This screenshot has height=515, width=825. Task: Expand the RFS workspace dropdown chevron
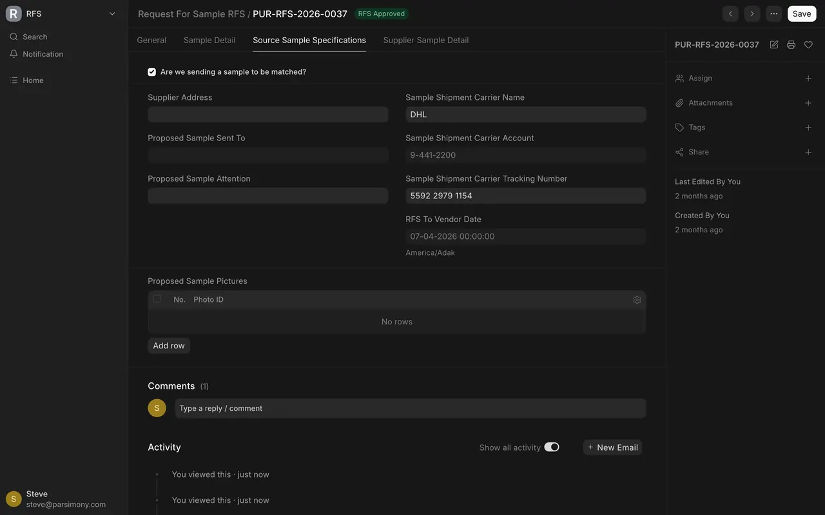tap(112, 14)
